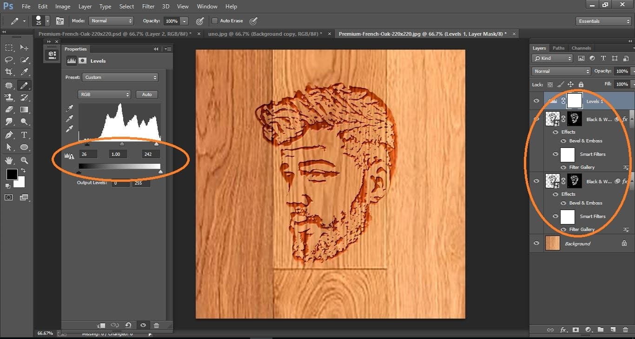The width and height of the screenshot is (635, 339).
Task: Click the Auto button in Levels
Action: pos(147,94)
